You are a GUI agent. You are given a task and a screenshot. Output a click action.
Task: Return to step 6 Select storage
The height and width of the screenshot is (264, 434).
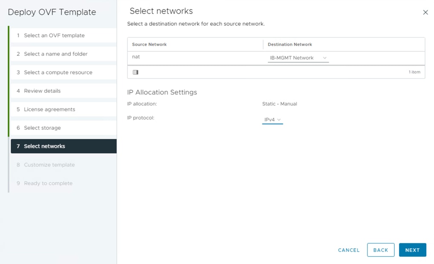coord(42,128)
